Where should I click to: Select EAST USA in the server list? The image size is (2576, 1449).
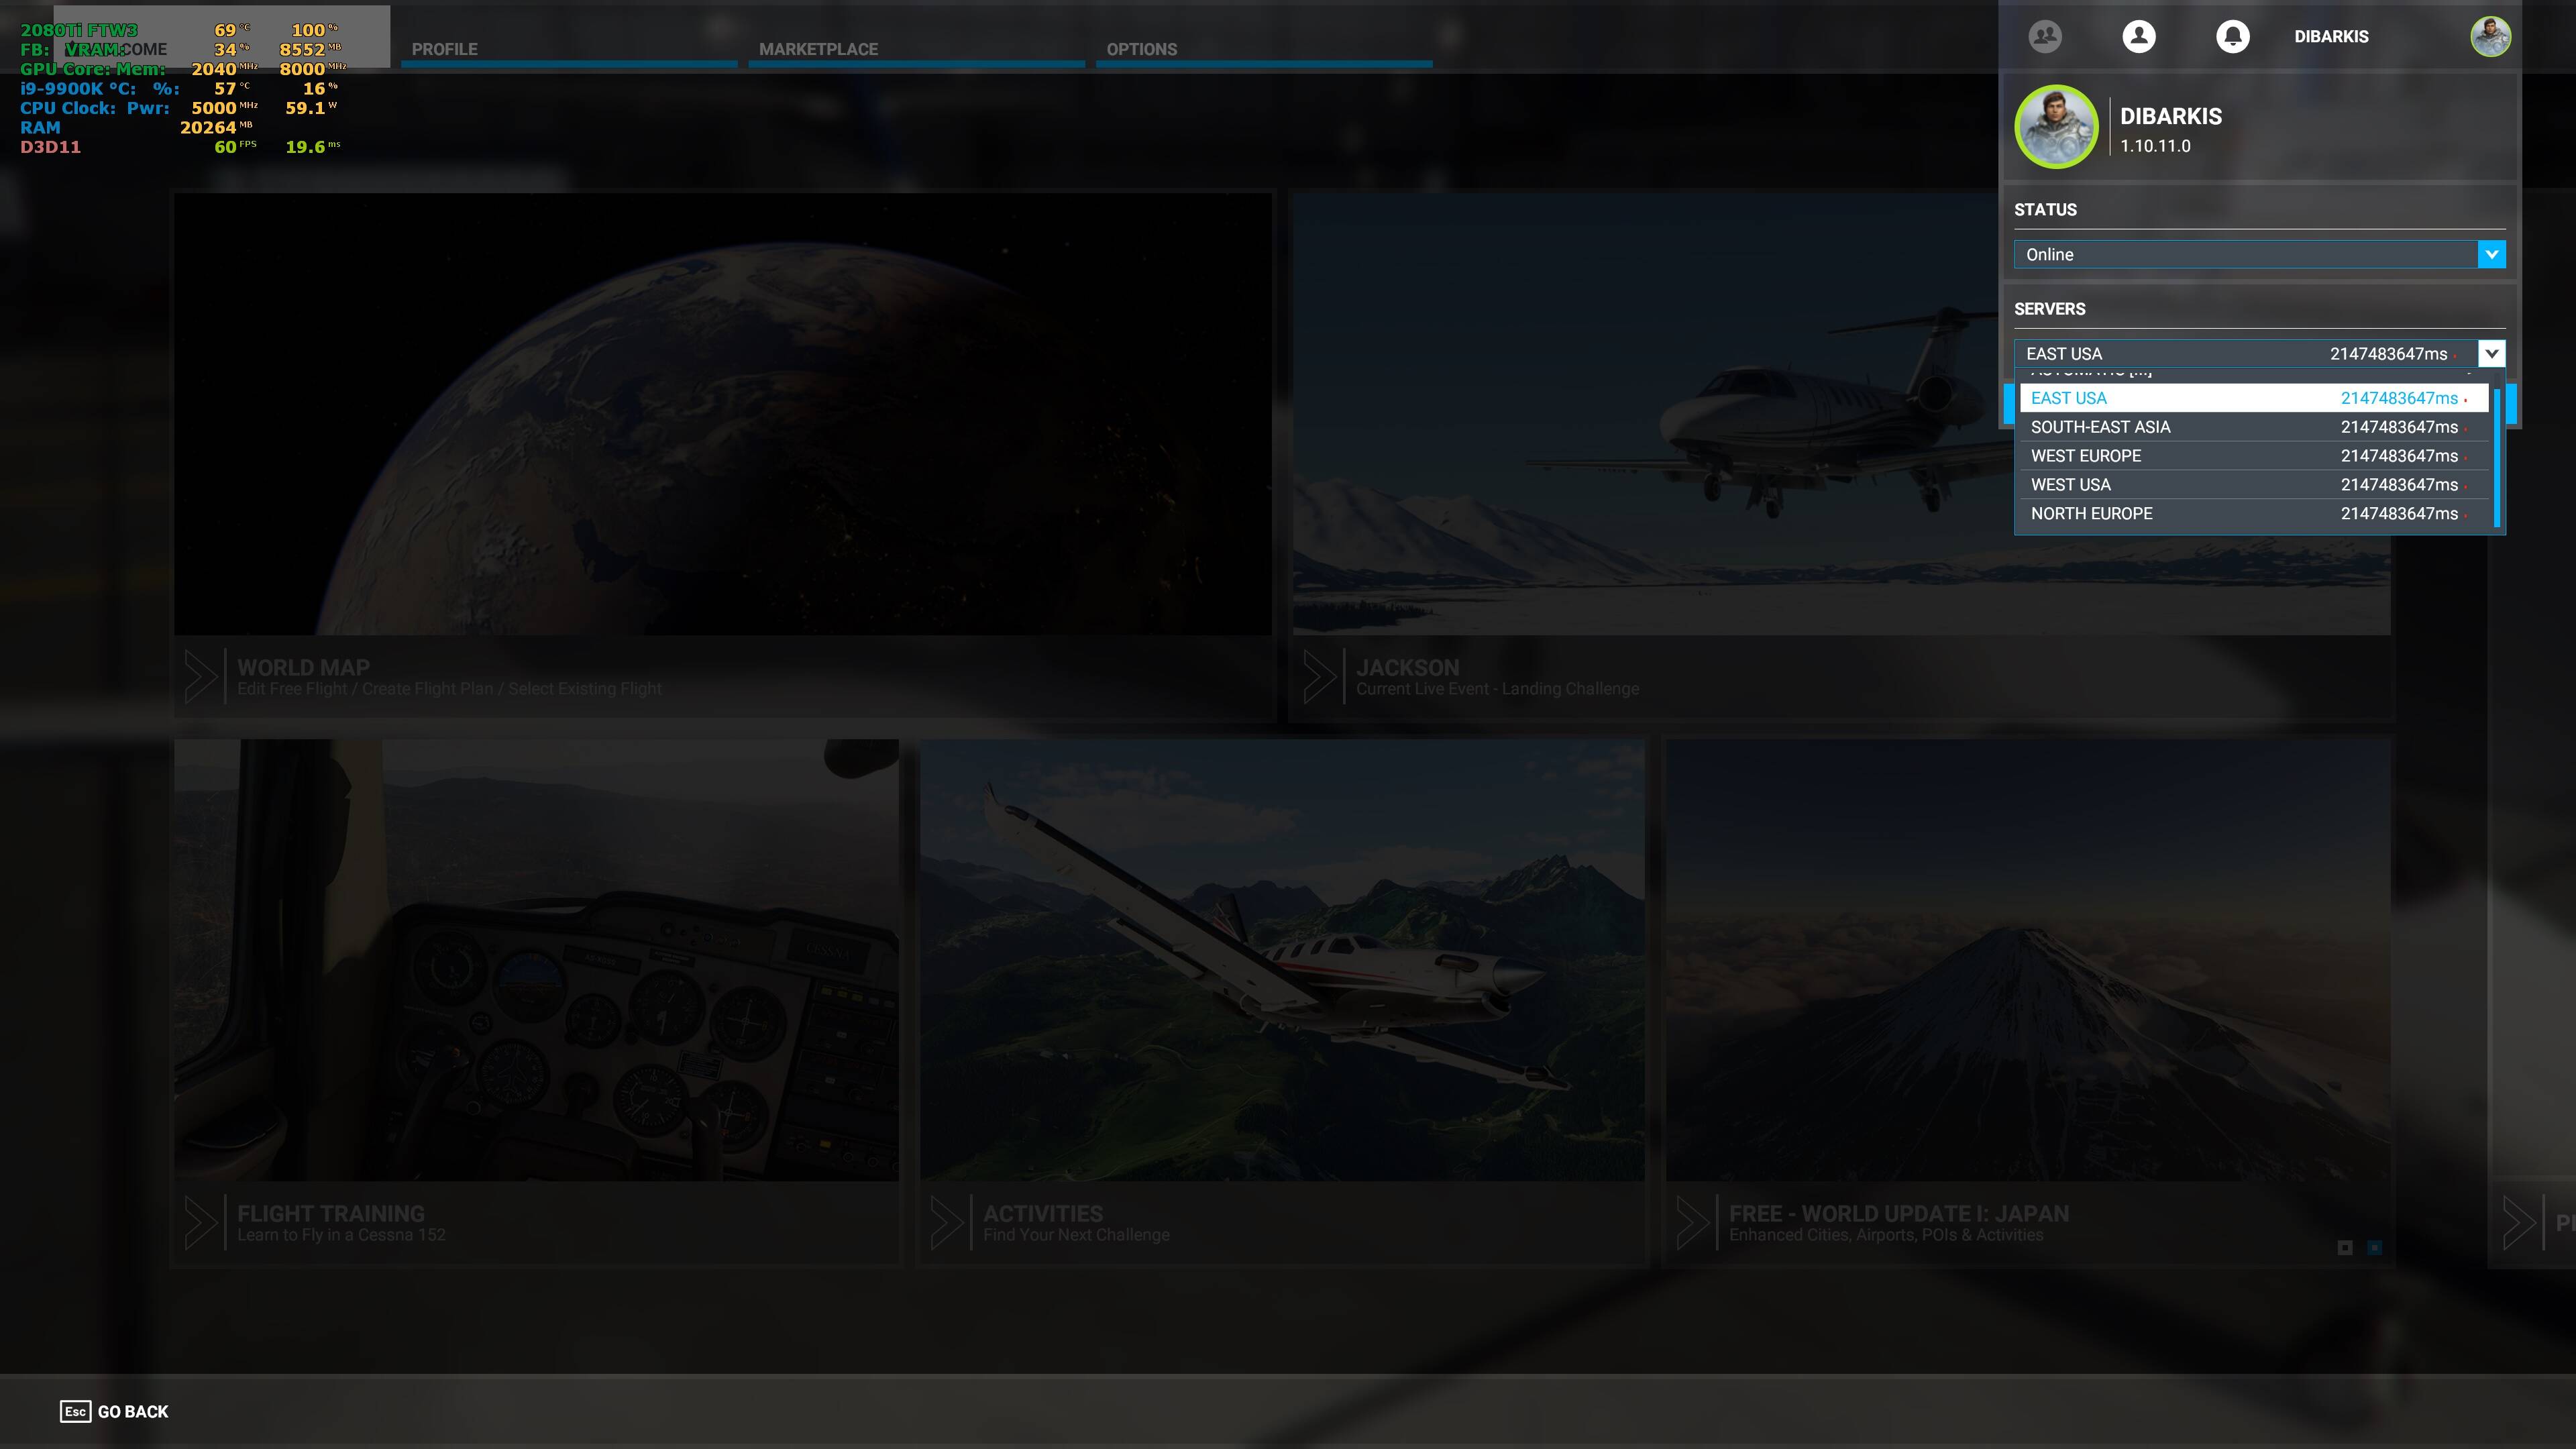pos(2254,398)
